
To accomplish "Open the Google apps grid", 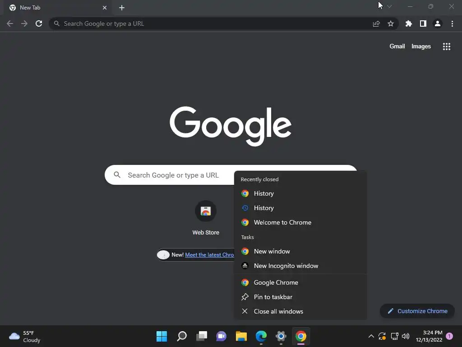I will 447,47.
